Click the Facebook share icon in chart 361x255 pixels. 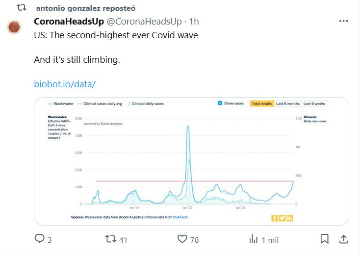pos(275,218)
